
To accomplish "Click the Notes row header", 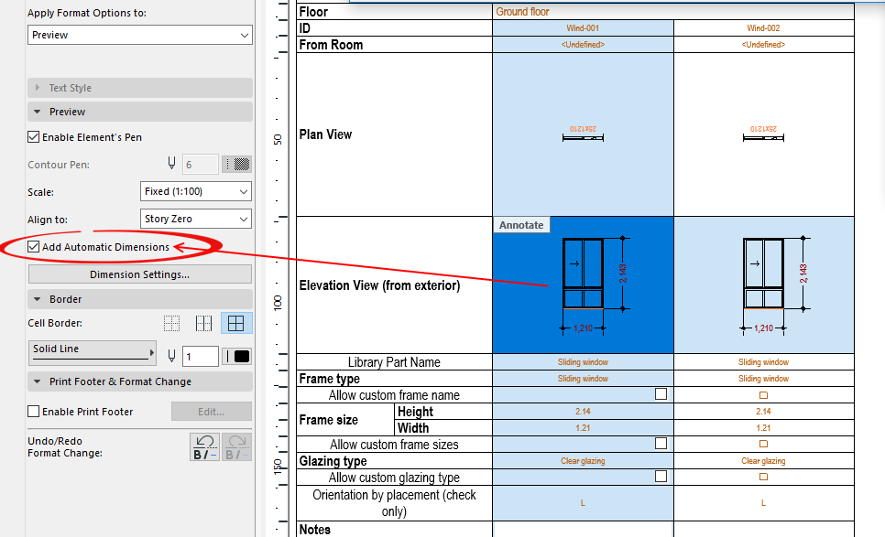I will 394,530.
